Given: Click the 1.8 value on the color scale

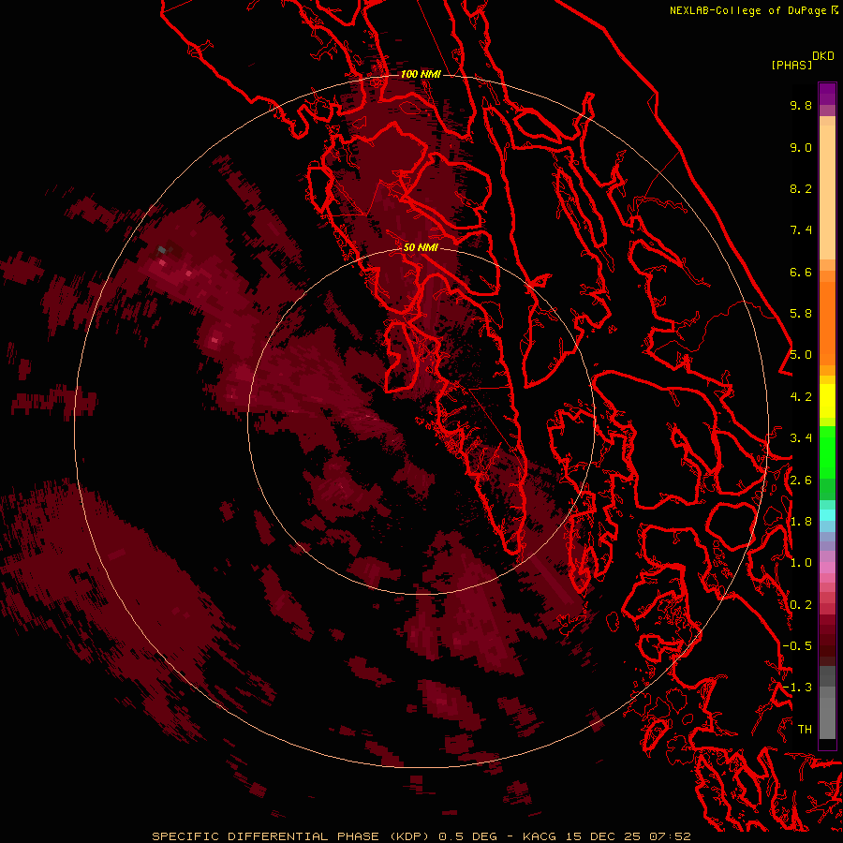Looking at the screenshot, I should point(801,522).
